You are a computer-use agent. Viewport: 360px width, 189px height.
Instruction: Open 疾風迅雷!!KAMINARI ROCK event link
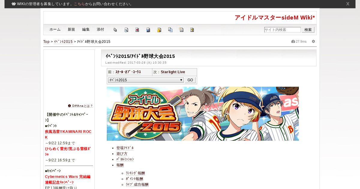click(68, 134)
